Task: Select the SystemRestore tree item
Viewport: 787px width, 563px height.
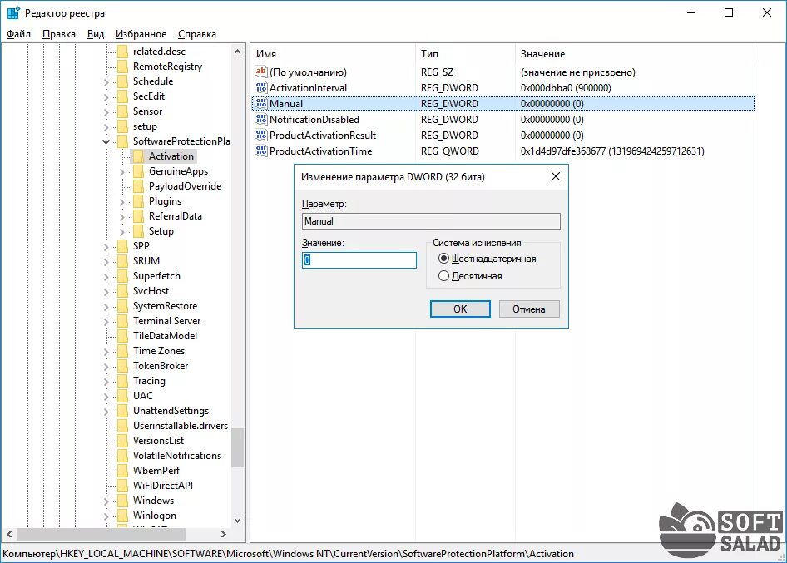Action: (165, 306)
